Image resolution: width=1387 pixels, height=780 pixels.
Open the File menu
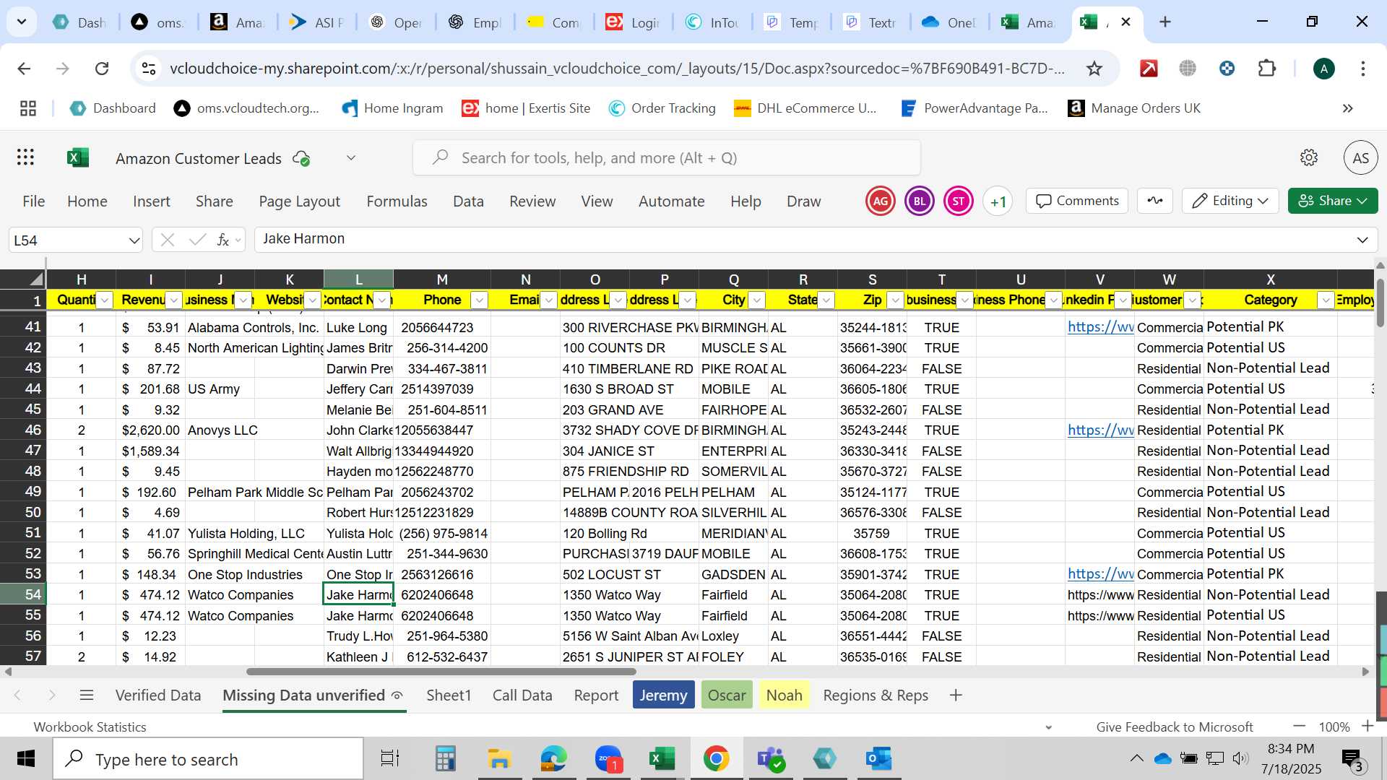(34, 201)
